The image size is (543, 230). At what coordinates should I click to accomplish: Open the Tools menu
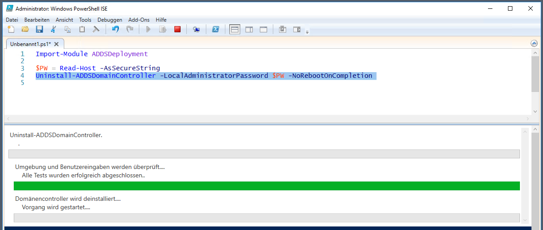point(85,20)
